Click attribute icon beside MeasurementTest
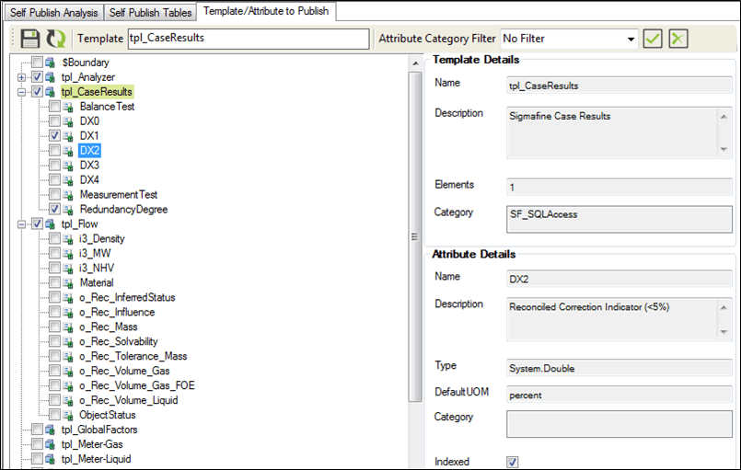 pyautogui.click(x=67, y=195)
